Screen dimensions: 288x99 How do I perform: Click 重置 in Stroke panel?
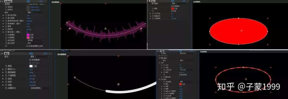31,53
